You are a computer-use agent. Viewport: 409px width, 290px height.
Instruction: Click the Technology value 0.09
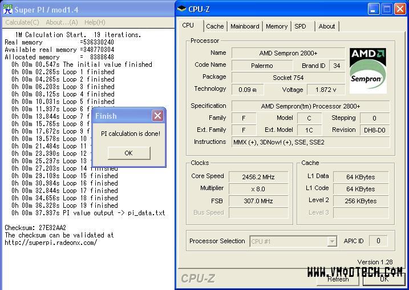[x=248, y=90]
